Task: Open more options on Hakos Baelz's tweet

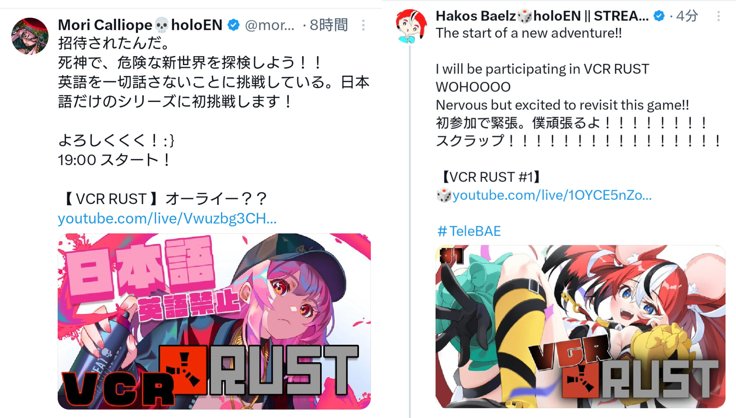Action: coord(718,16)
